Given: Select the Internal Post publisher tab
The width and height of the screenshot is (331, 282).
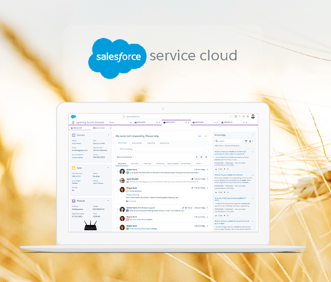Looking at the screenshot, I should tap(137, 143).
